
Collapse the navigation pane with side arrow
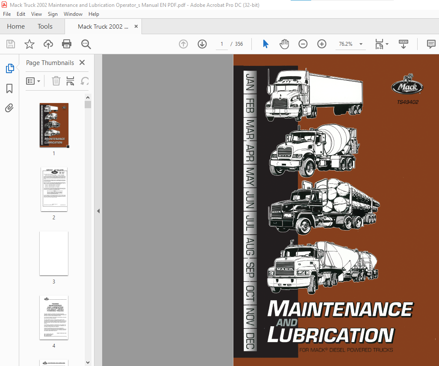(x=98, y=211)
